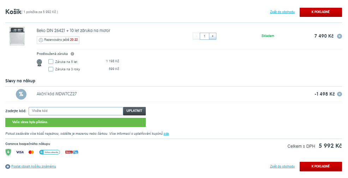
Task: Click 'Slevy na nákup' section heading
Action: tap(20, 81)
